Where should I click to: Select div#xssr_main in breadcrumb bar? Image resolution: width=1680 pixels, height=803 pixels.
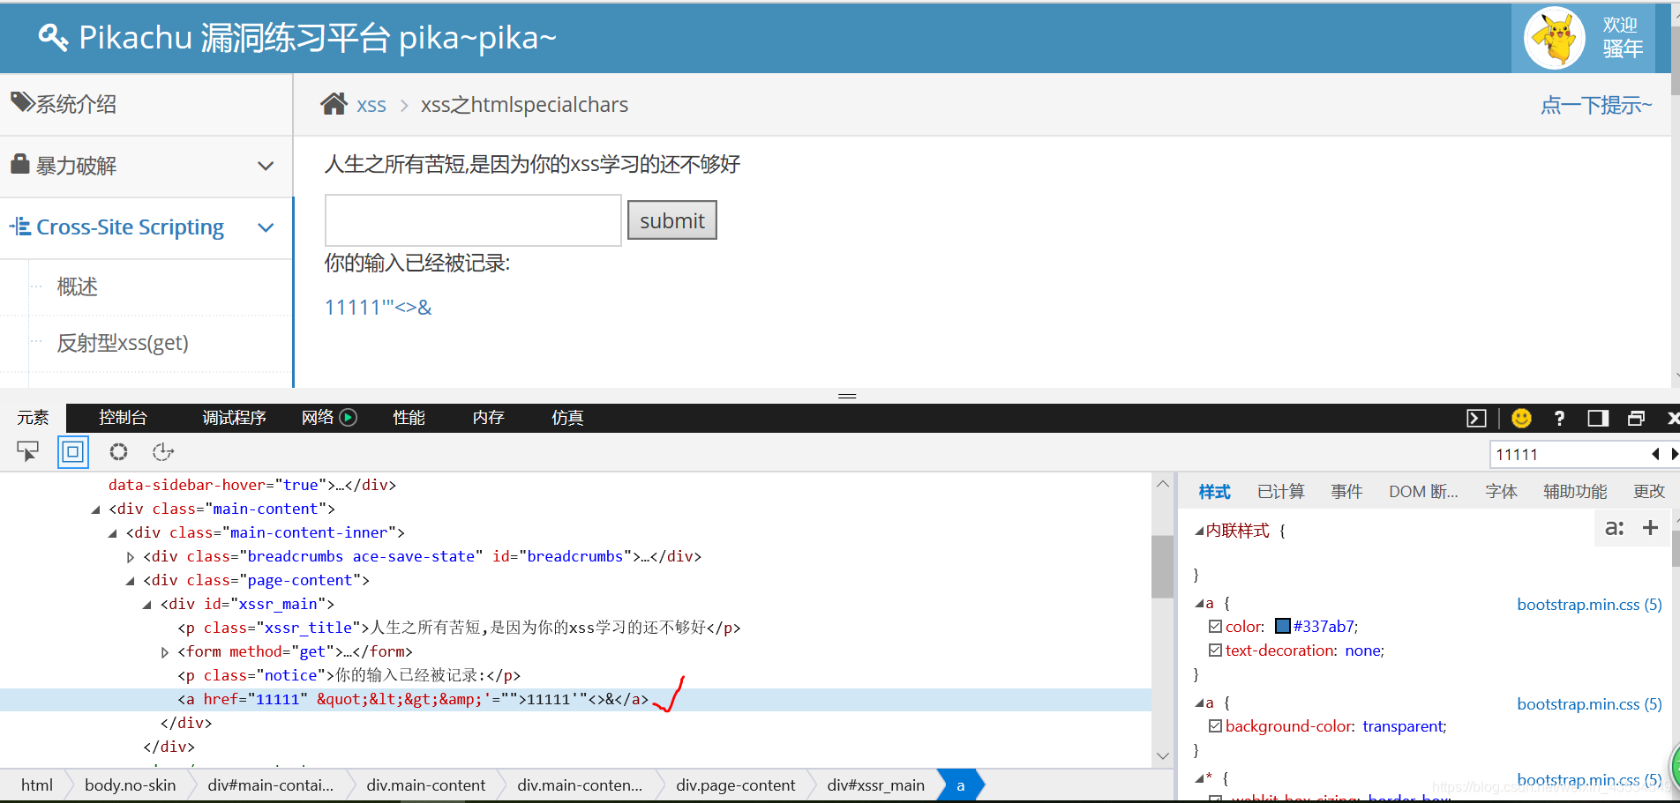(x=875, y=785)
